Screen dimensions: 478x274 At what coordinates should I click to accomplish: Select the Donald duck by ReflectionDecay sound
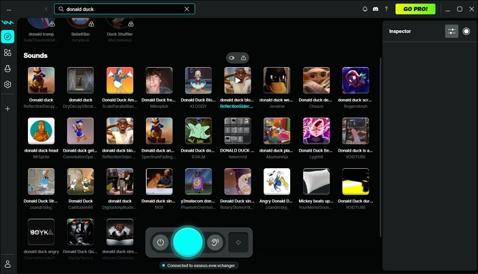coord(41,81)
